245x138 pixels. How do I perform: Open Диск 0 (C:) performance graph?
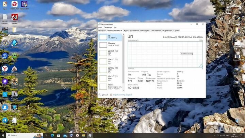pyautogui.click(x=111, y=53)
